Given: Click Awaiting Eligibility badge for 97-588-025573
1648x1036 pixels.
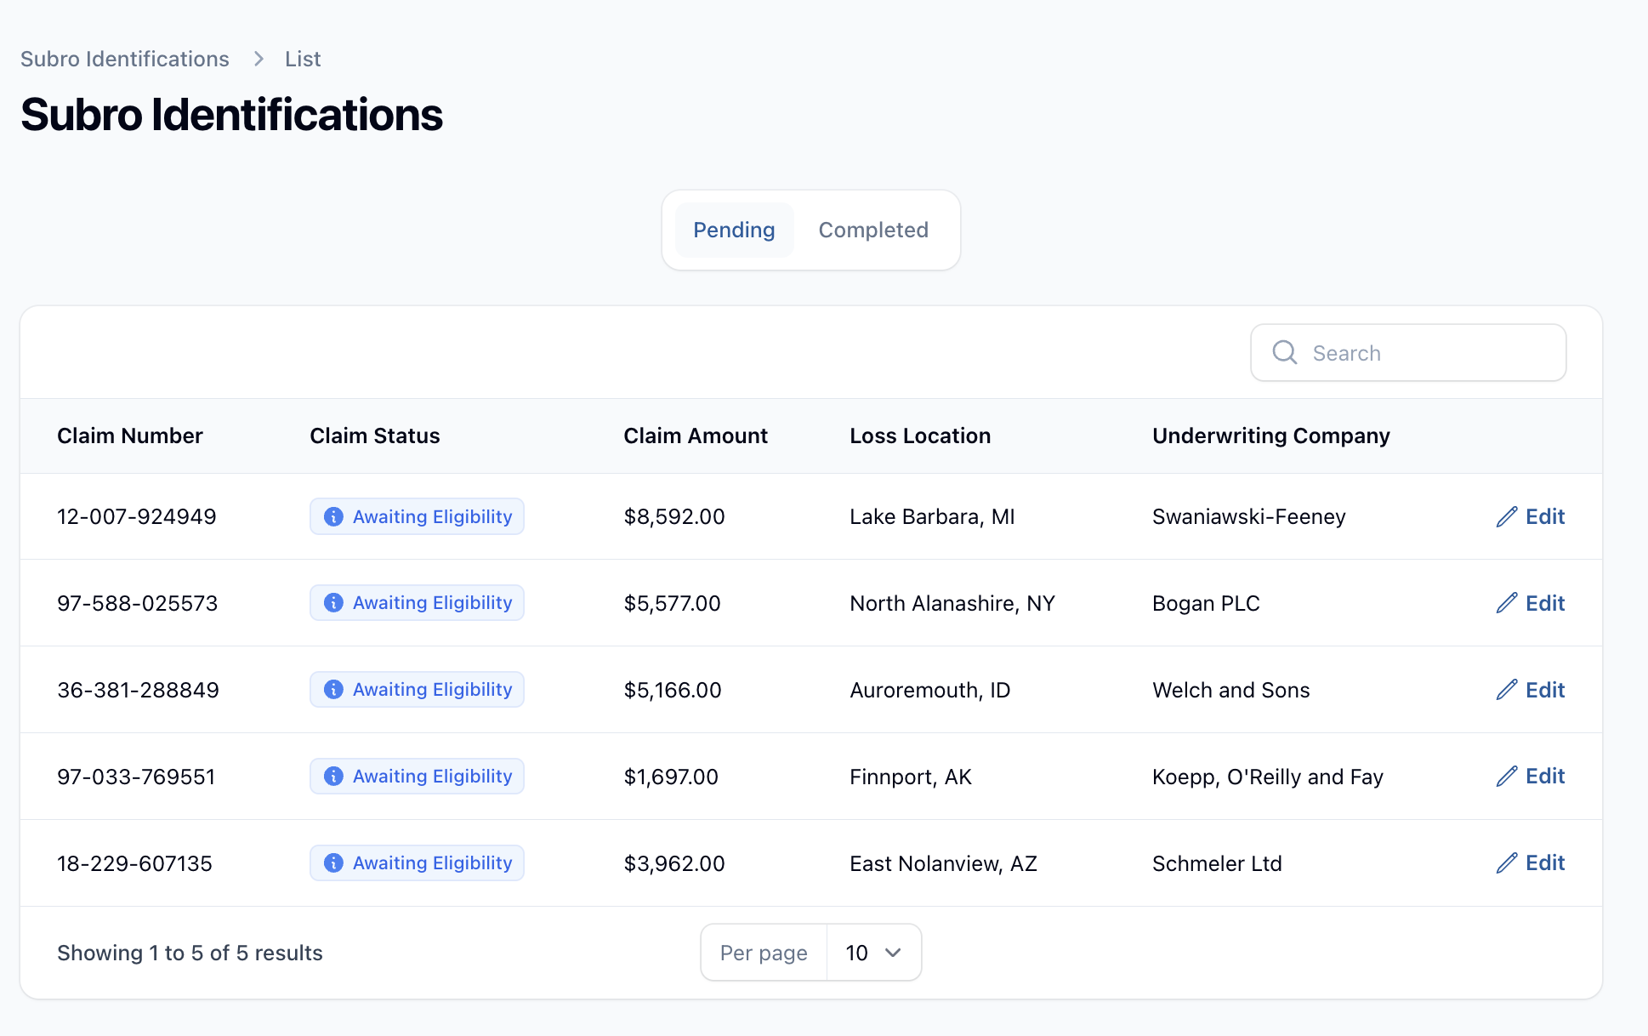Looking at the screenshot, I should 417,603.
